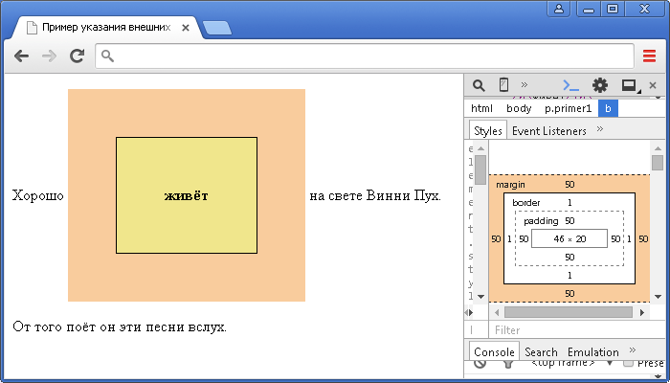Click the horizontal scrollbar thumb under box model
This screenshot has width=670, height=383.
(569, 312)
